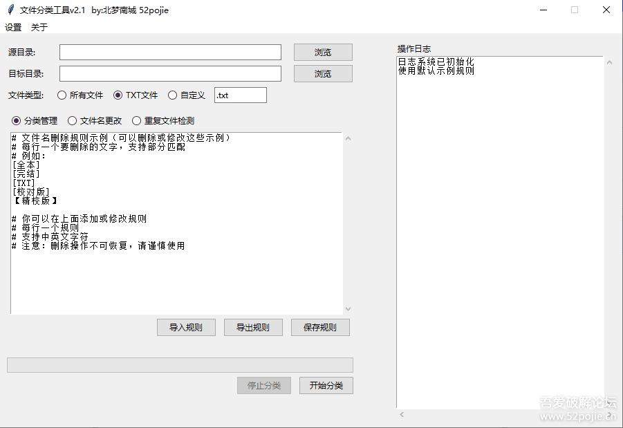Screen dimensions: 623x428
Task: Browse for the 目标目录 target folder
Action: click(x=323, y=73)
